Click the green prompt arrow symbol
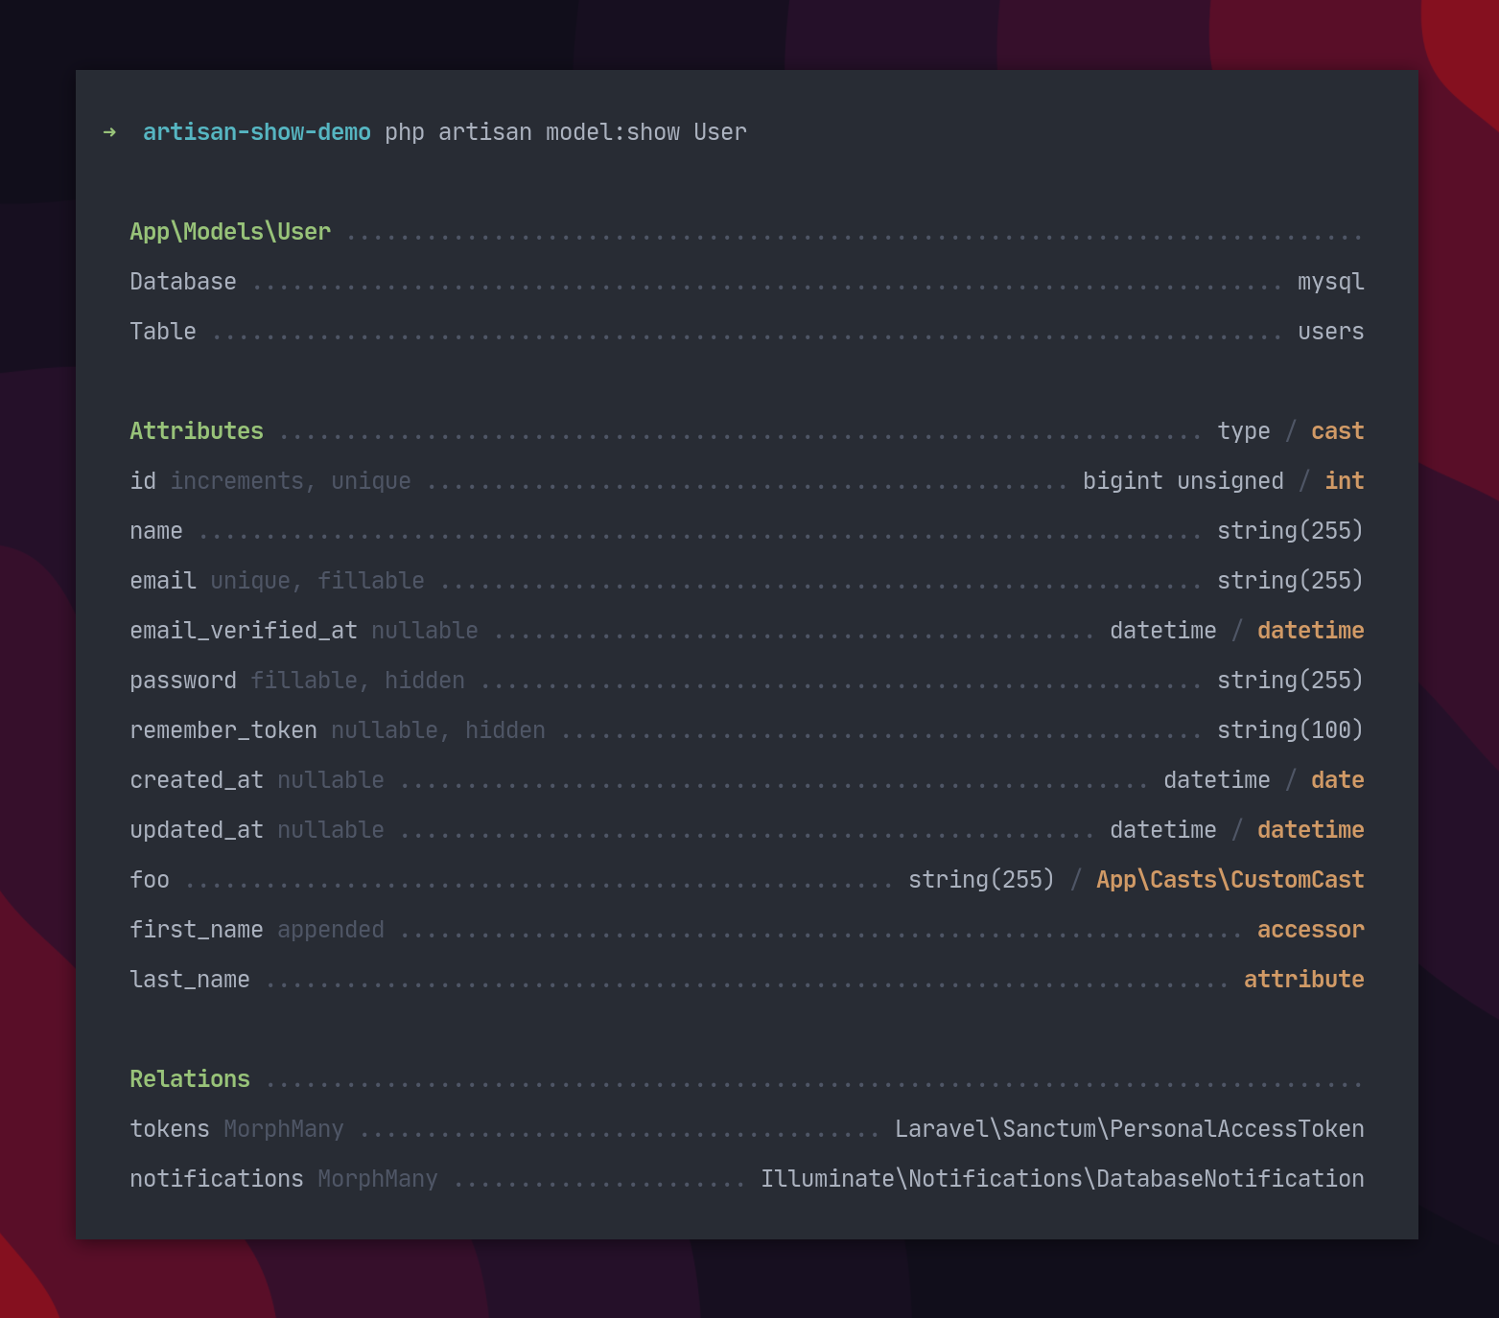 pos(108,132)
